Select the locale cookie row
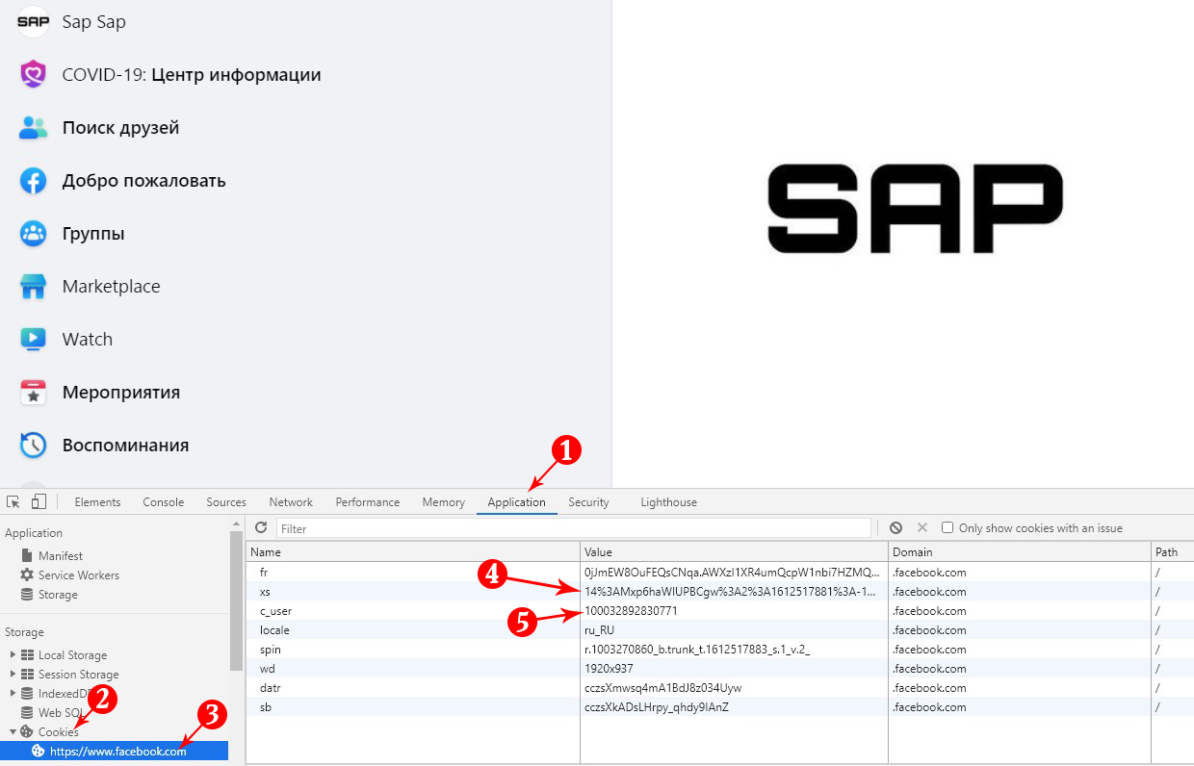 (720, 629)
